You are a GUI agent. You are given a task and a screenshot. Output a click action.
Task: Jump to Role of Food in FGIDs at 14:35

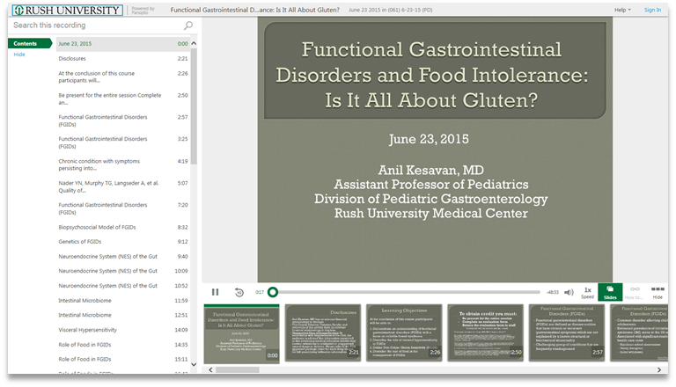[123, 345]
